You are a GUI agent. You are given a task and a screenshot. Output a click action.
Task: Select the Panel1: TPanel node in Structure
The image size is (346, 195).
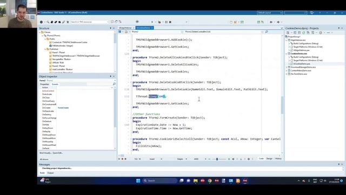point(58,53)
